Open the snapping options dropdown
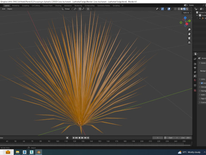Screen dimensions: 206x155 pos(84,9)
